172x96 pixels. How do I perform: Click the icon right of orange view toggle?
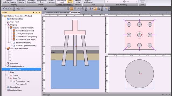(x=75, y=9)
